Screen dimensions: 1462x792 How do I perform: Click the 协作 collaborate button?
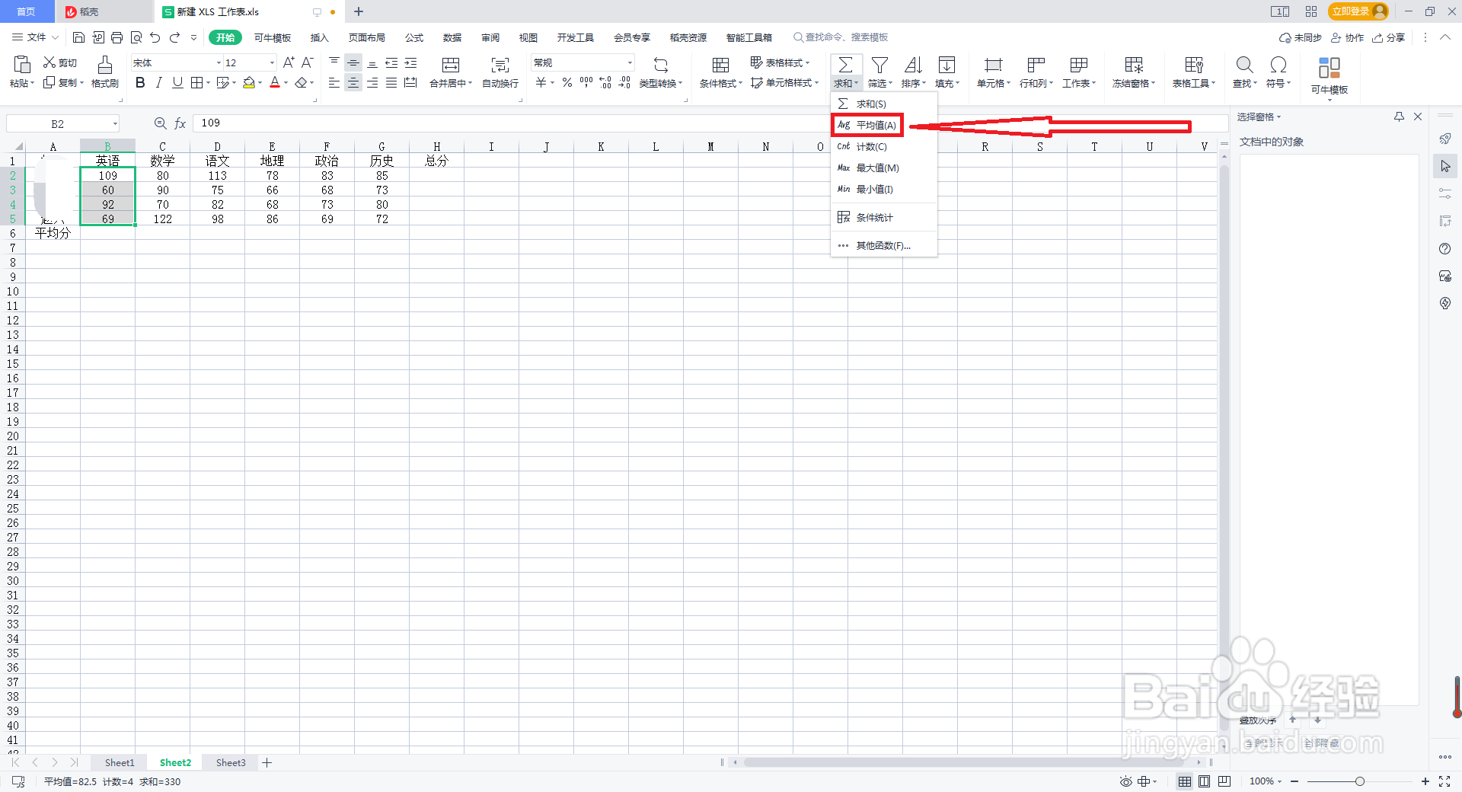point(1347,37)
